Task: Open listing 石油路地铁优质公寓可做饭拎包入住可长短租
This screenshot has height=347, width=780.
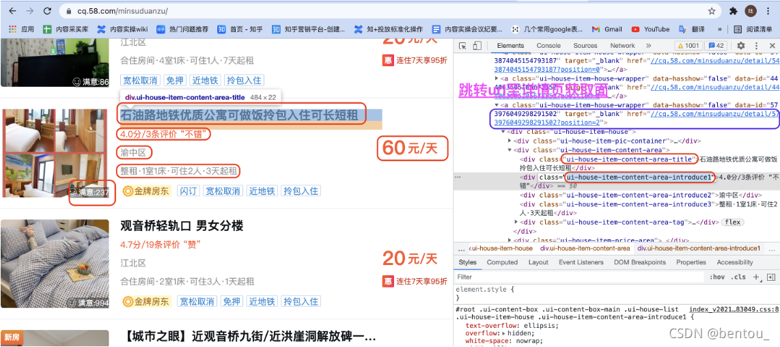Action: coord(239,115)
